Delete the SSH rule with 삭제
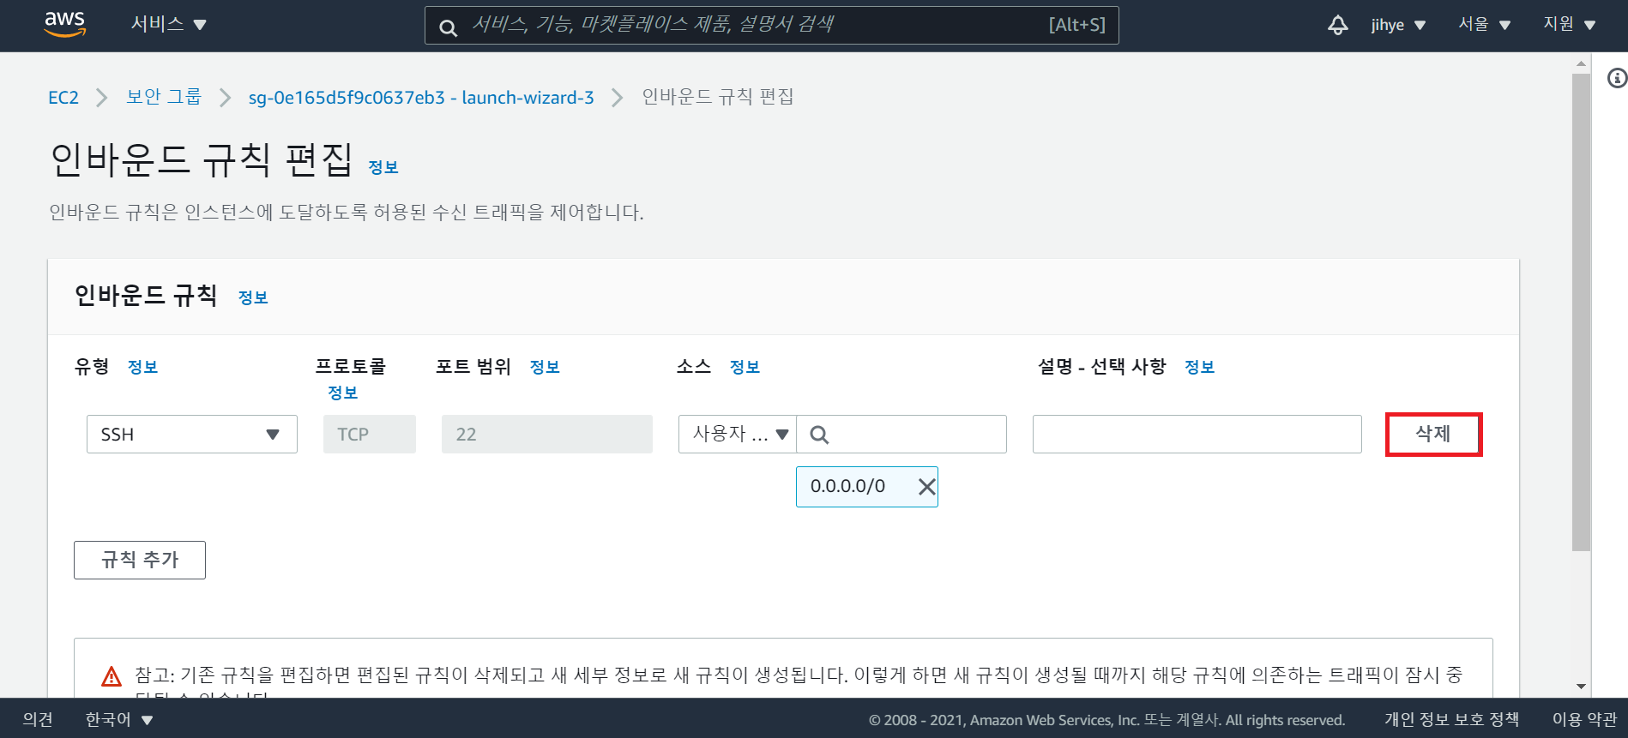 click(1434, 434)
